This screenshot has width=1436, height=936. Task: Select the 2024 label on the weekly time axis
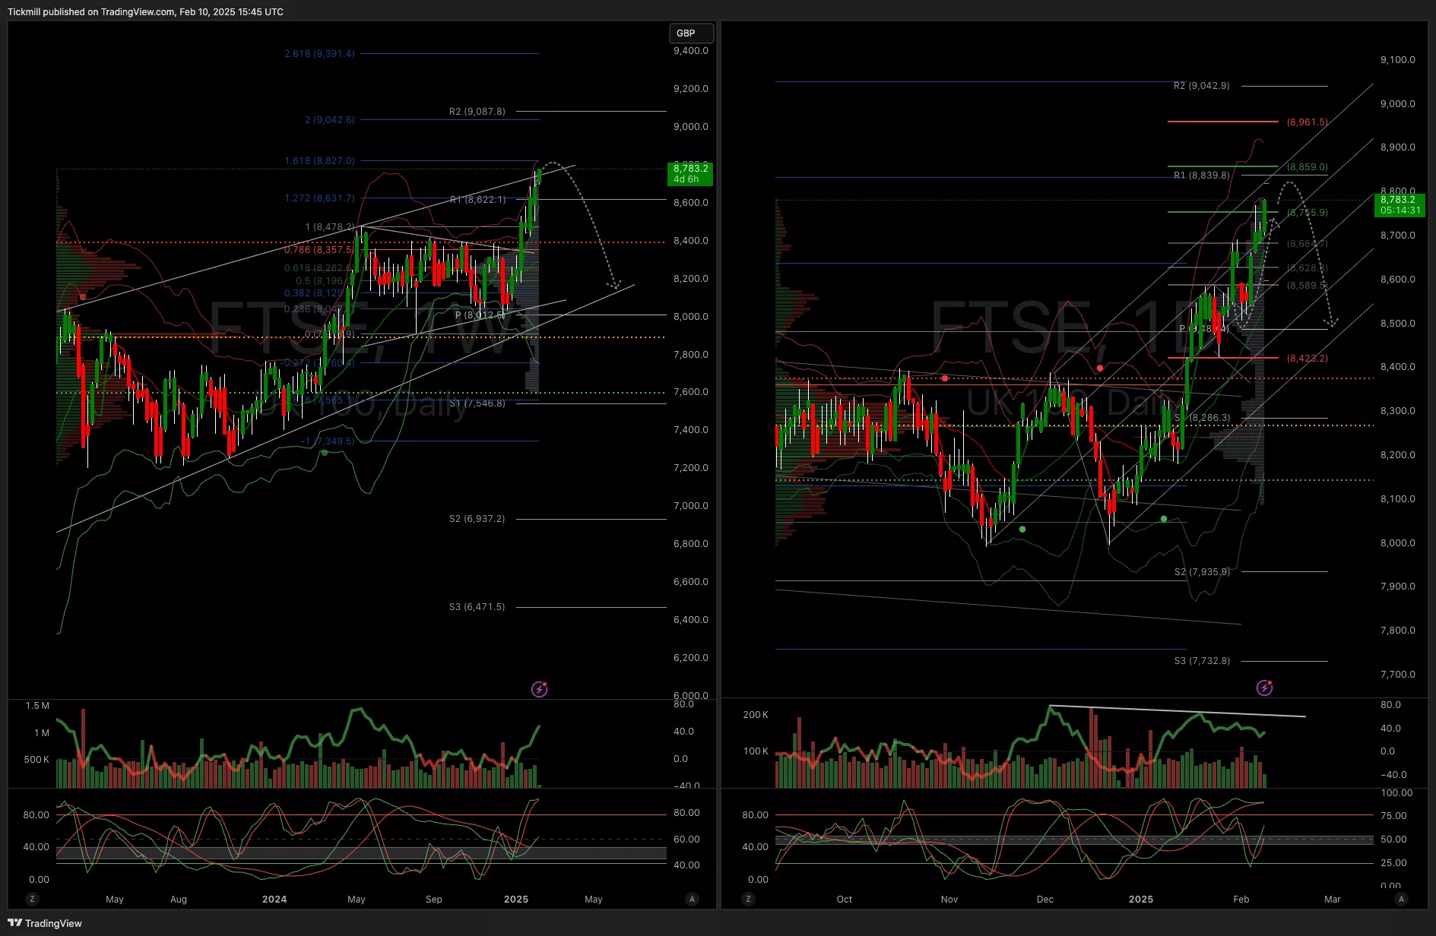click(x=274, y=899)
